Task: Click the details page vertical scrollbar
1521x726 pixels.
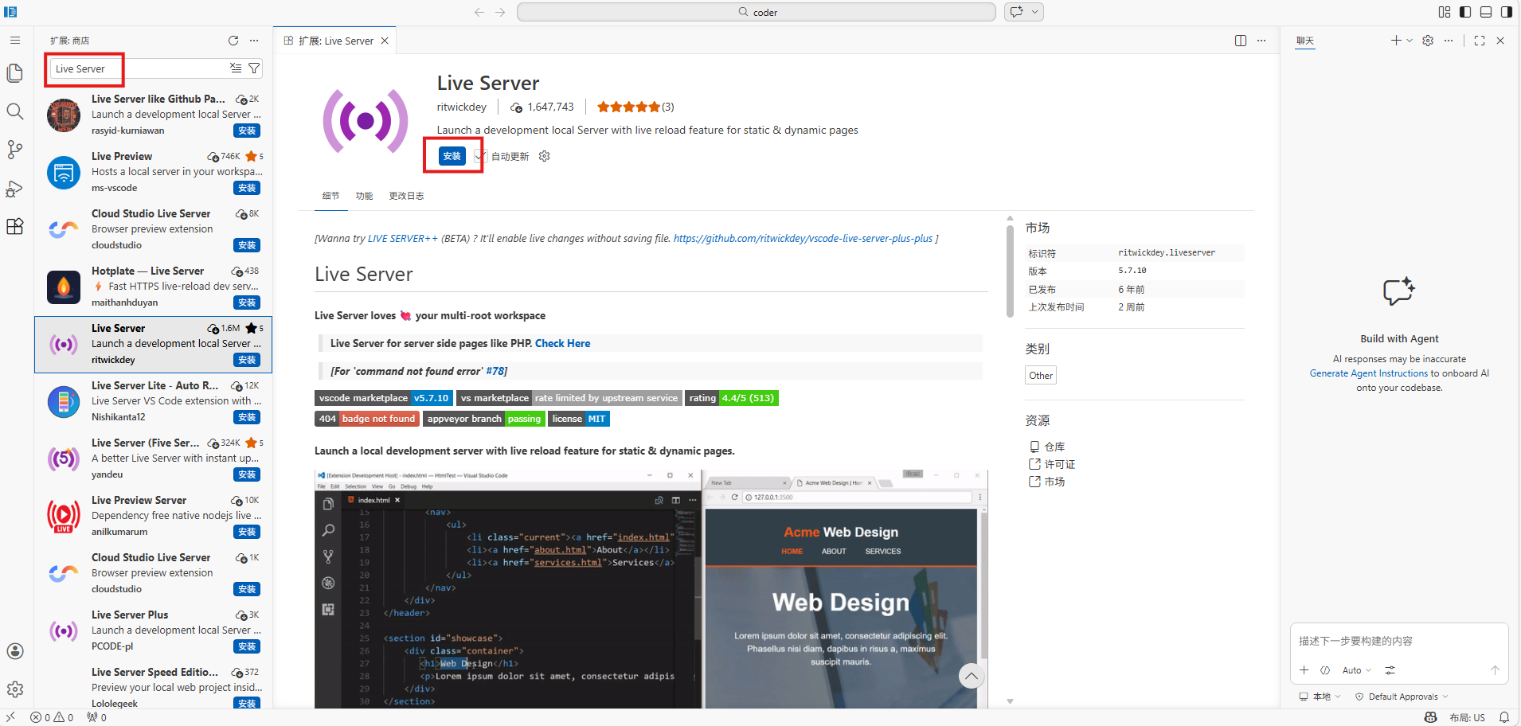Action: point(1010,271)
